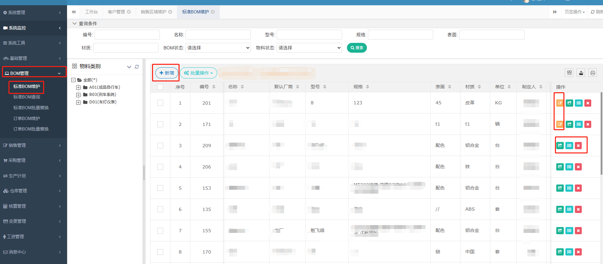
Task: Click the print icon above the table
Action: tap(593, 73)
